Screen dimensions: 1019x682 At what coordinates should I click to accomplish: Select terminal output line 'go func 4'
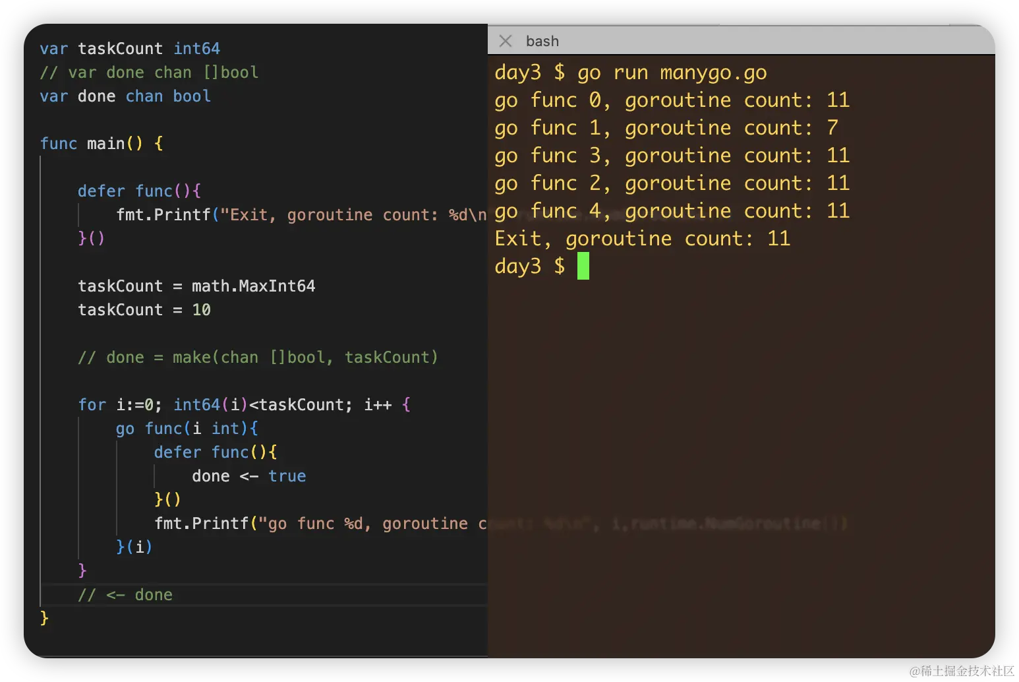[x=672, y=211]
